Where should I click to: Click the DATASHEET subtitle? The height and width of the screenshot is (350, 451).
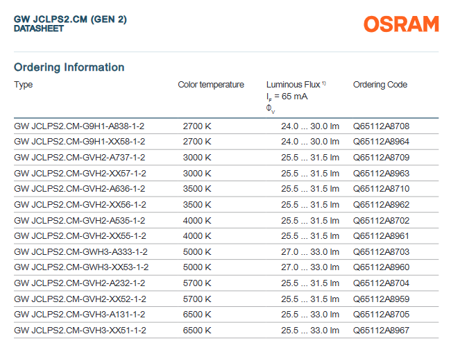[39, 28]
